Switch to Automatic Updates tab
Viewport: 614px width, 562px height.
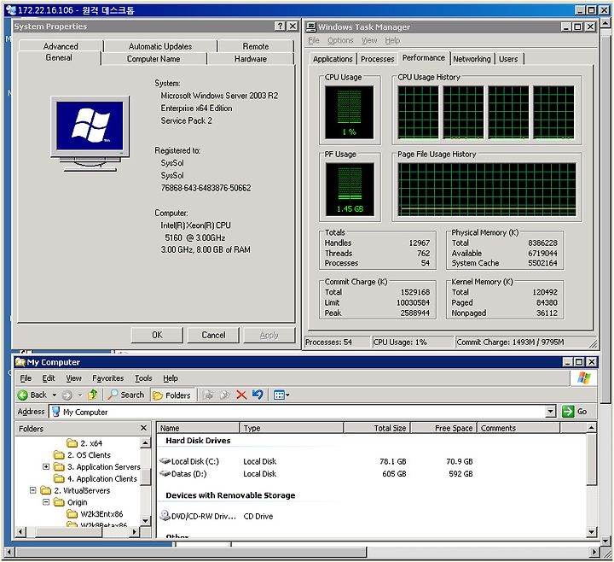(x=160, y=46)
